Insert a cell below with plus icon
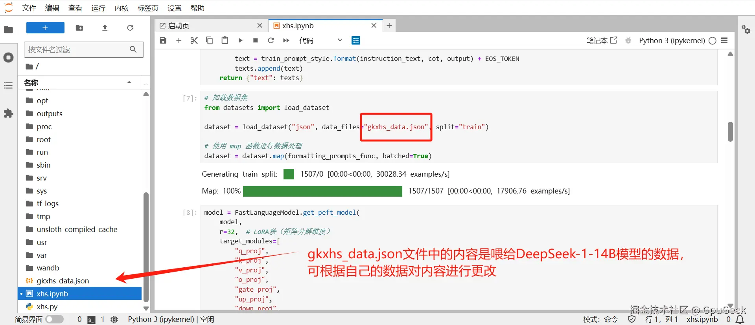755x325 pixels. [179, 40]
